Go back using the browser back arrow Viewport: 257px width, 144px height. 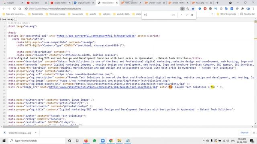tap(4, 9)
